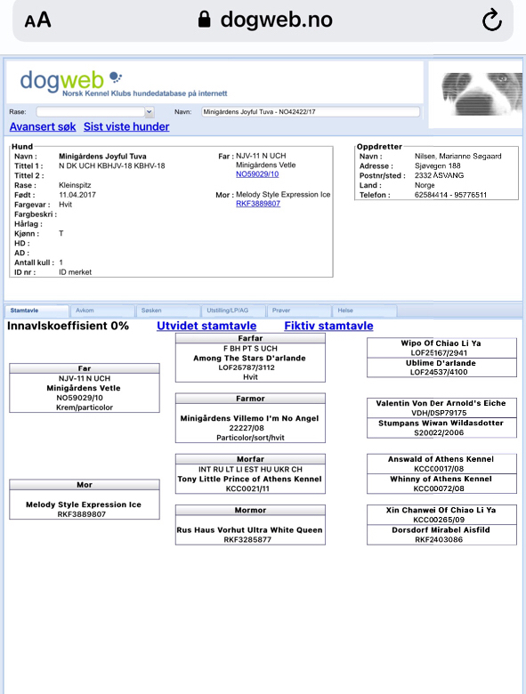Click Whinny of Athens Kennel
The height and width of the screenshot is (694, 526).
coord(441,479)
